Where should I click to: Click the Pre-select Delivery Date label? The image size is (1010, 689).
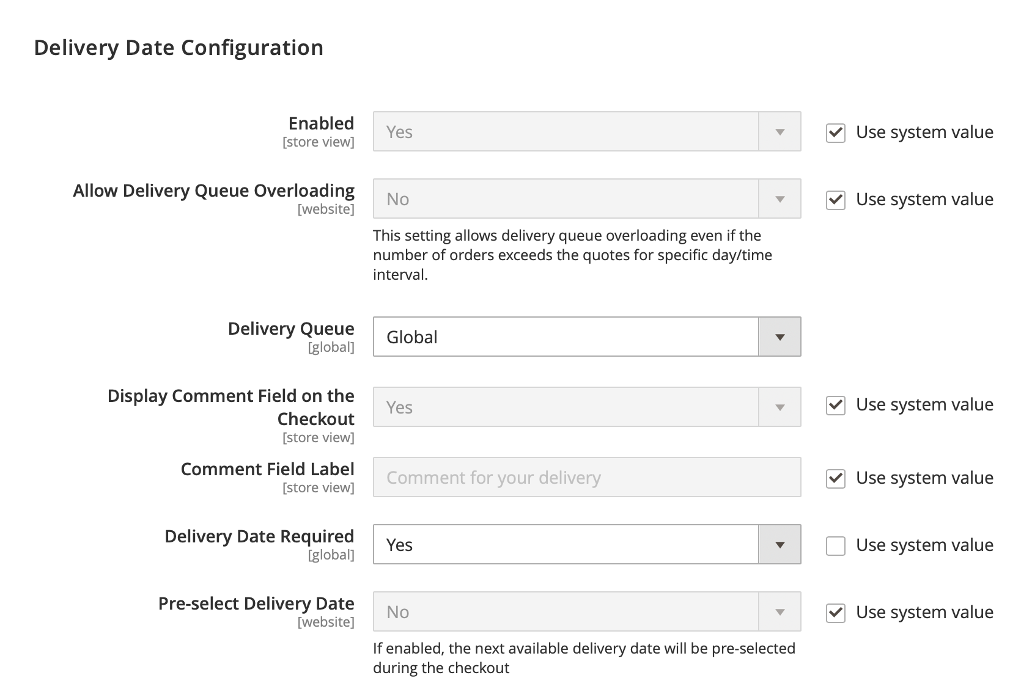point(256,603)
